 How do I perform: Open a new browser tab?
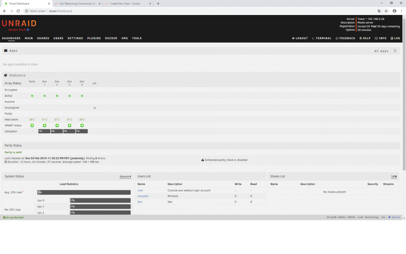click(158, 4)
